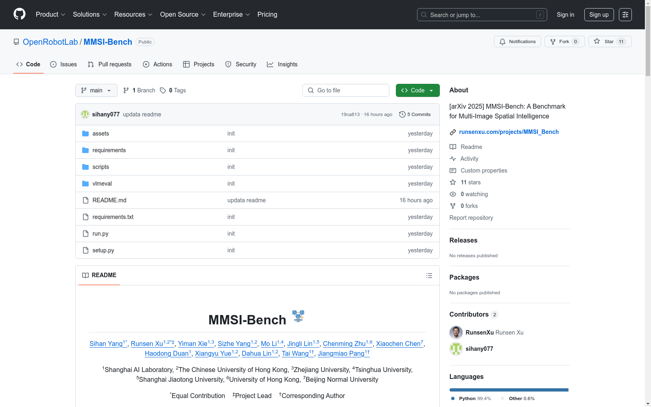Switch to the Insights tab
Image resolution: width=651 pixels, height=407 pixels.
point(282,64)
